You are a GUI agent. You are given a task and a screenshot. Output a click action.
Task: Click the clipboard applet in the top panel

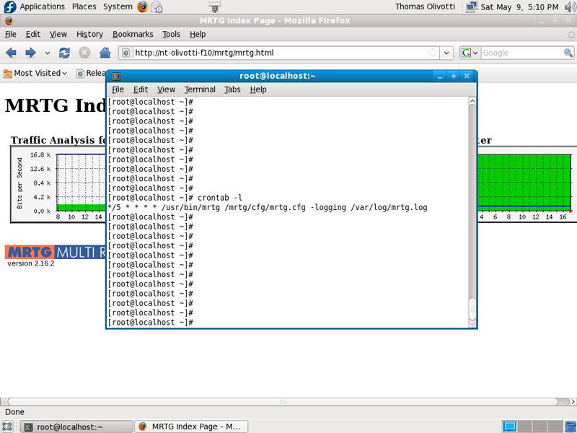pos(214,6)
